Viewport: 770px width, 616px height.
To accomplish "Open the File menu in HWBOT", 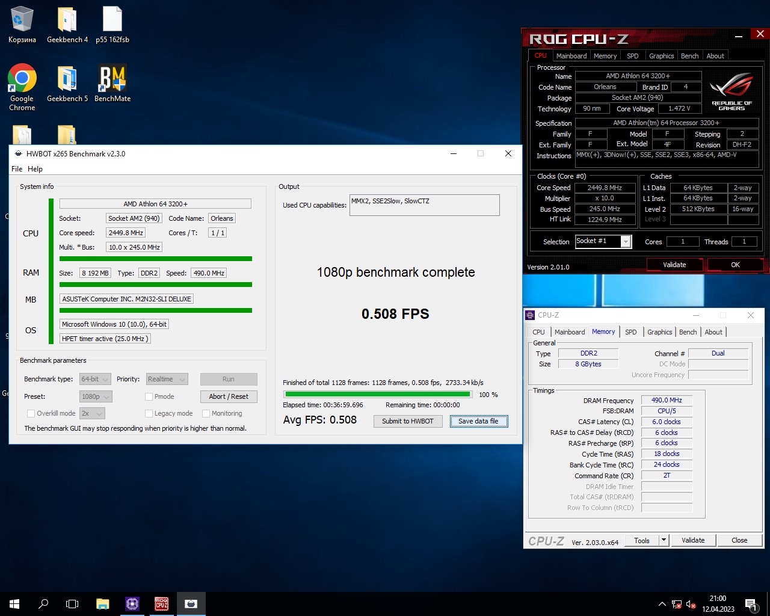I will [17, 169].
